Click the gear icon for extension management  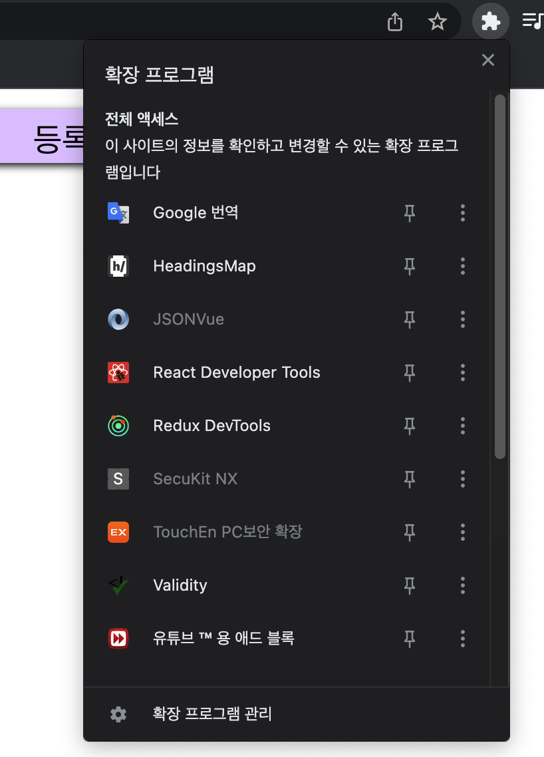tap(118, 714)
